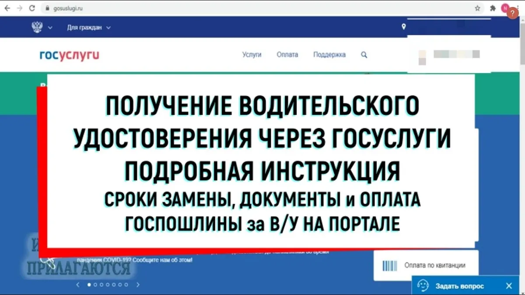Click the location pin icon
Screen dimensions: 525x295
(x=403, y=27)
